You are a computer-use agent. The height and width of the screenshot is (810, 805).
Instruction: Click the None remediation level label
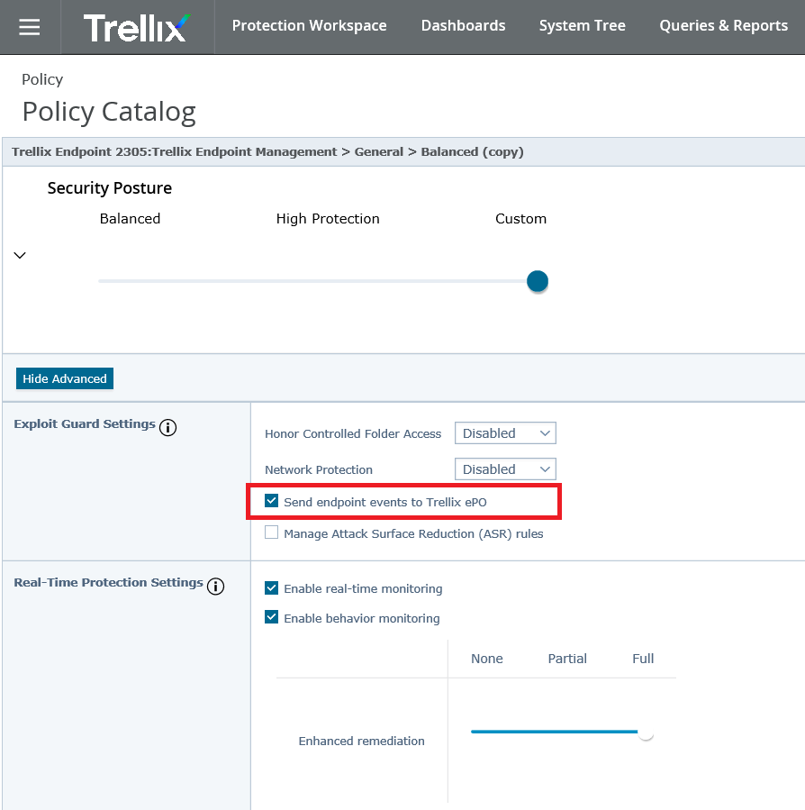487,659
